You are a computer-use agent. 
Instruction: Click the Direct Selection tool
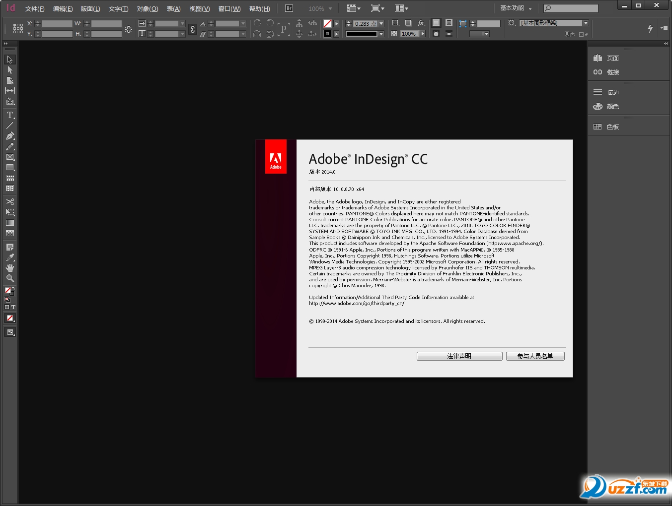point(10,70)
